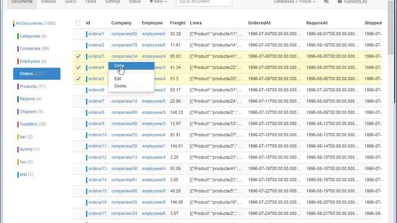
Task: Click the Company column header
Action: click(122, 23)
